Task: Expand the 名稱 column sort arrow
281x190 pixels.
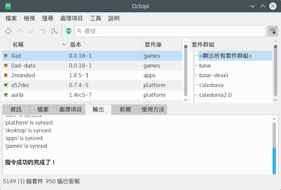Action: (64, 45)
